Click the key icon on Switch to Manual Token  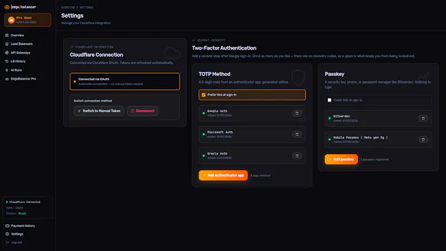(x=79, y=111)
